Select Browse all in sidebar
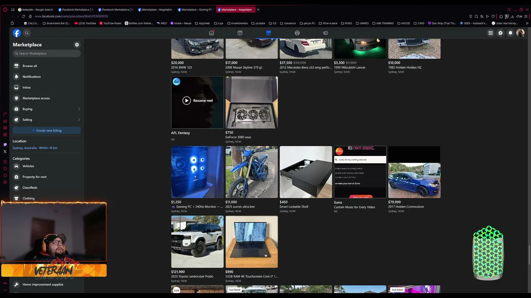 46,66
